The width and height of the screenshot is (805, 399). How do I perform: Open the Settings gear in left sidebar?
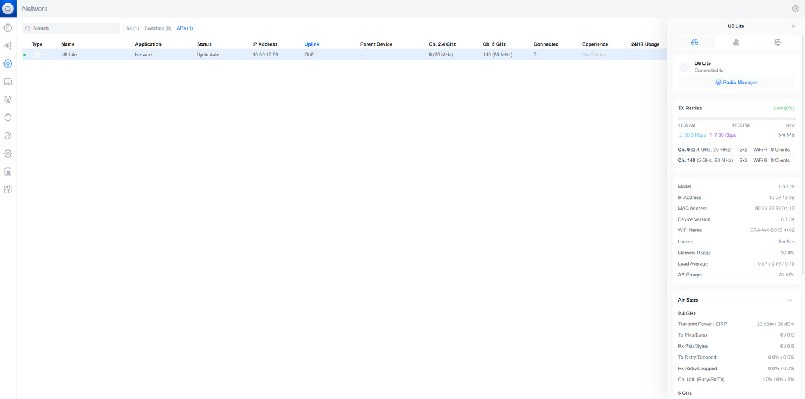pos(8,153)
